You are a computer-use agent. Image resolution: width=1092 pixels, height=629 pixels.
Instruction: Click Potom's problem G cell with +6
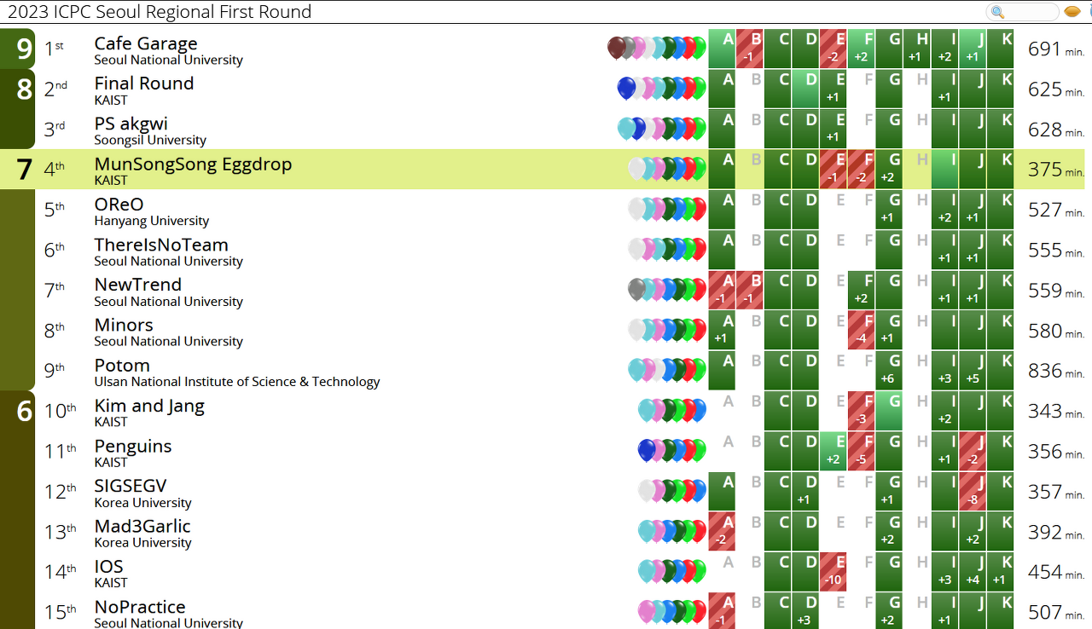click(x=889, y=371)
